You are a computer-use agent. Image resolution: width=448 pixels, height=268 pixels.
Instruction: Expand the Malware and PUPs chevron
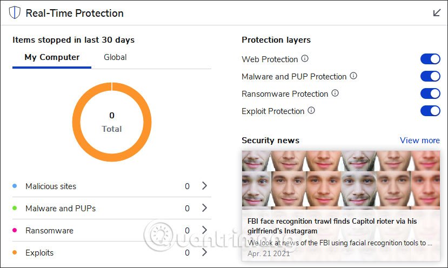point(204,208)
